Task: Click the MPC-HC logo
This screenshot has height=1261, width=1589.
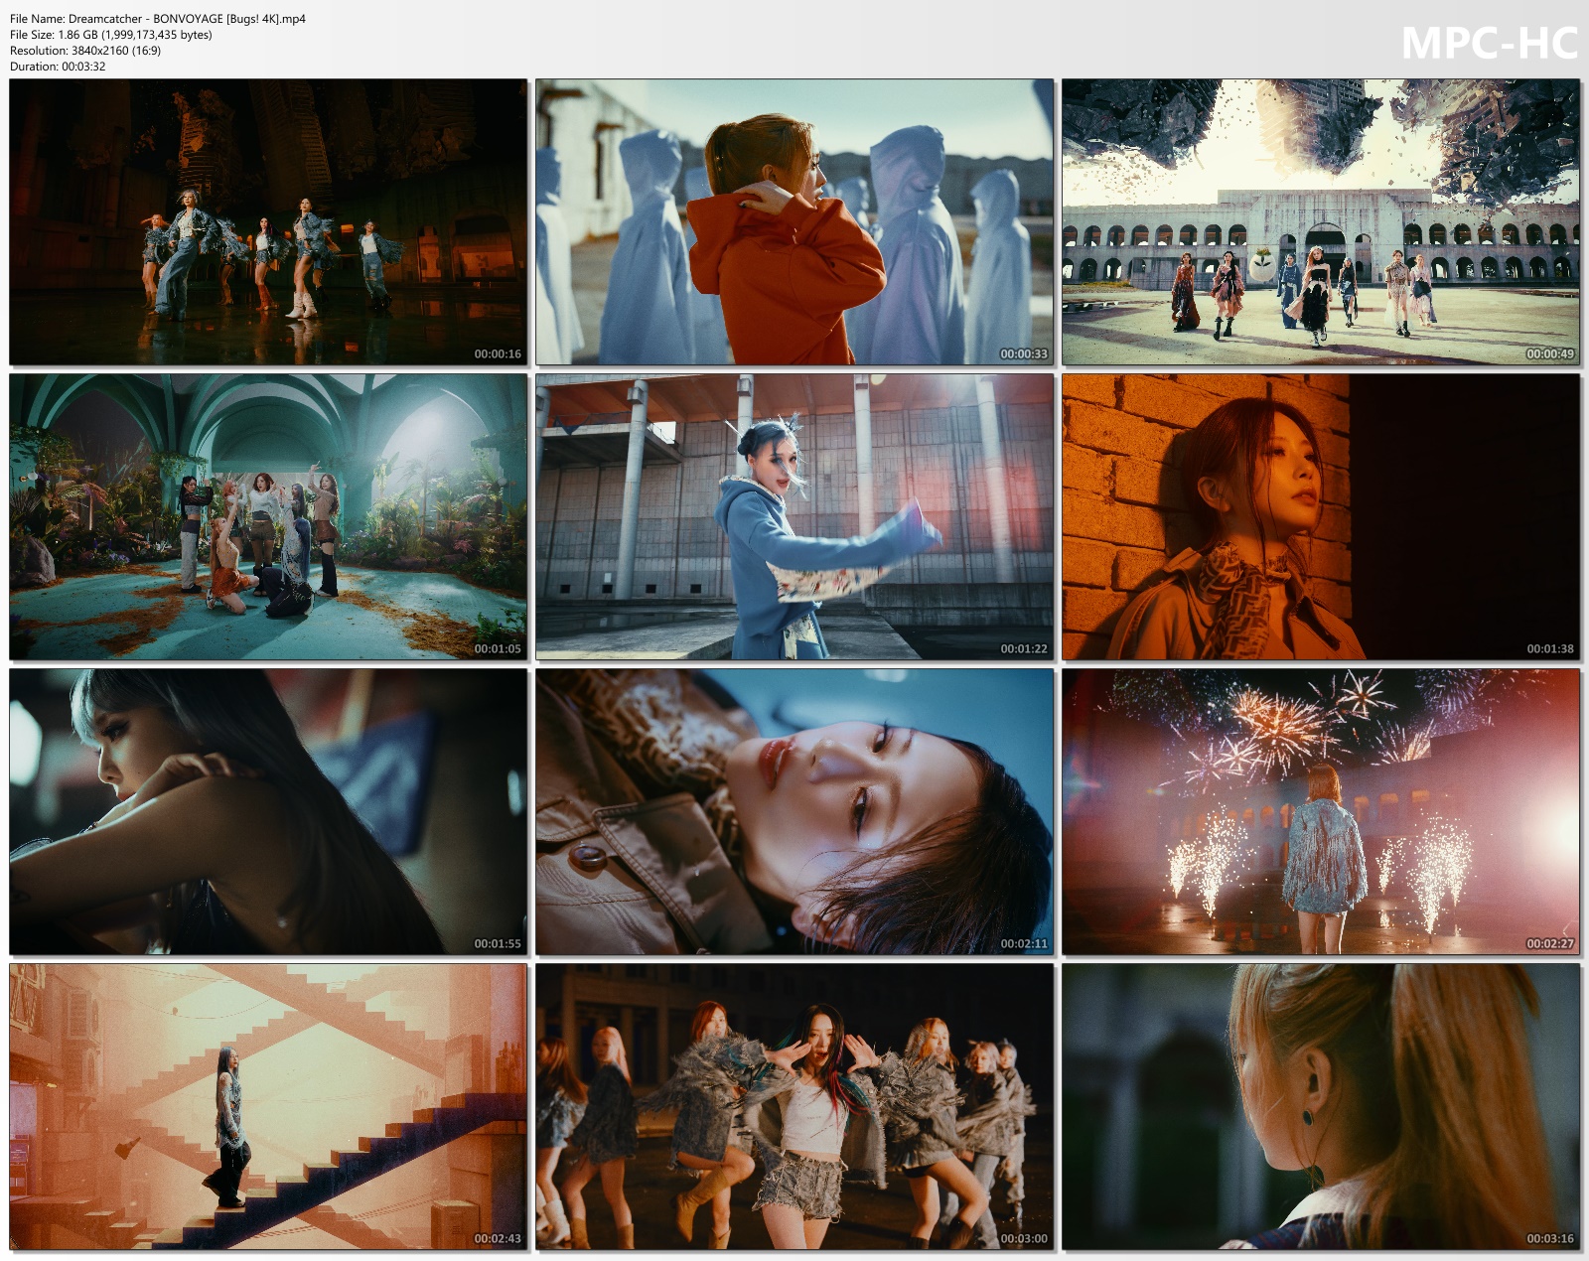Action: click(1486, 42)
